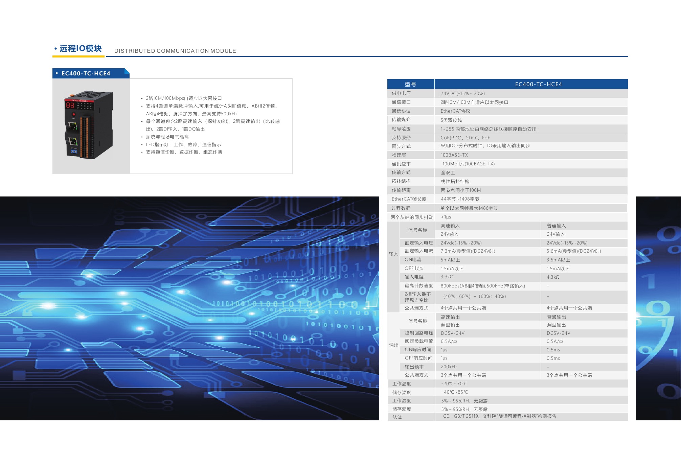Image resolution: width=681 pixels, height=465 pixels.
Task: Click the 供电电压 row label
Action: point(401,93)
